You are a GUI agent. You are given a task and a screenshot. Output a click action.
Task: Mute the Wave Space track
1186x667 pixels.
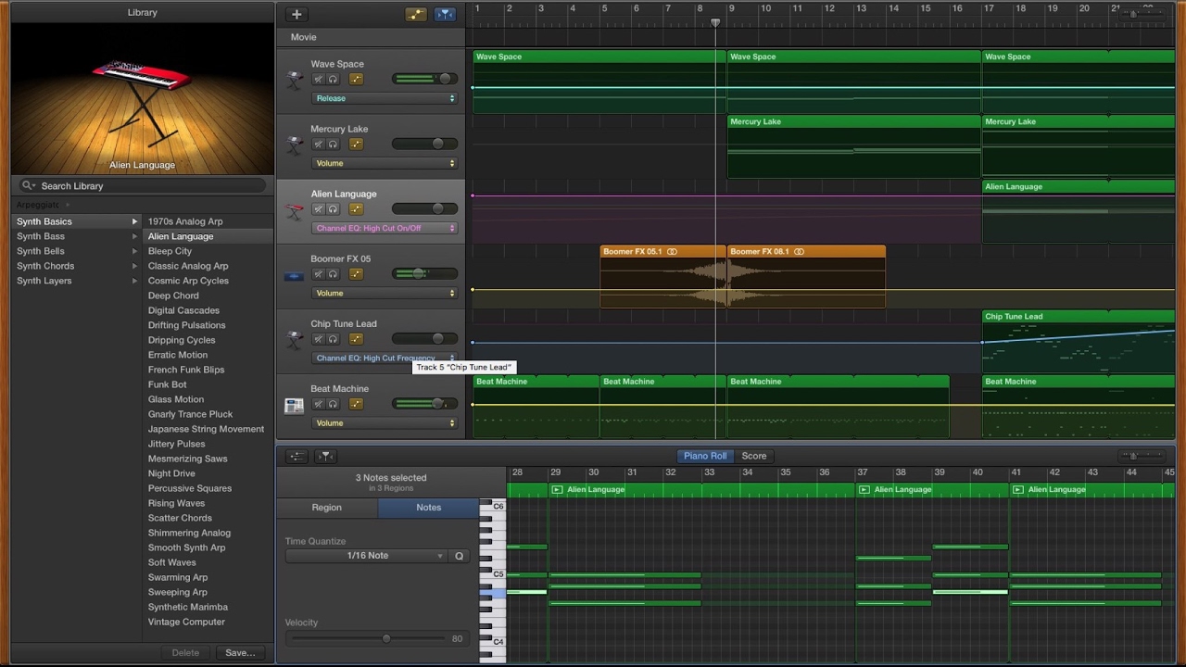(318, 79)
